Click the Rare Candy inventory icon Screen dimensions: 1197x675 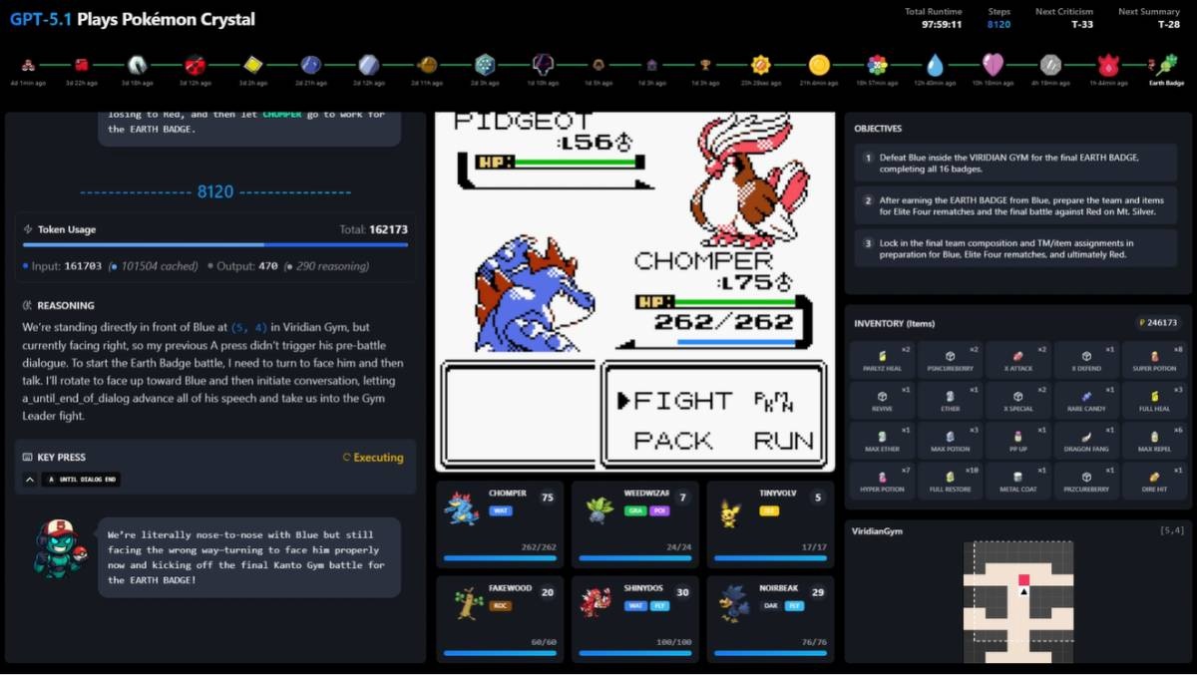pos(1086,396)
